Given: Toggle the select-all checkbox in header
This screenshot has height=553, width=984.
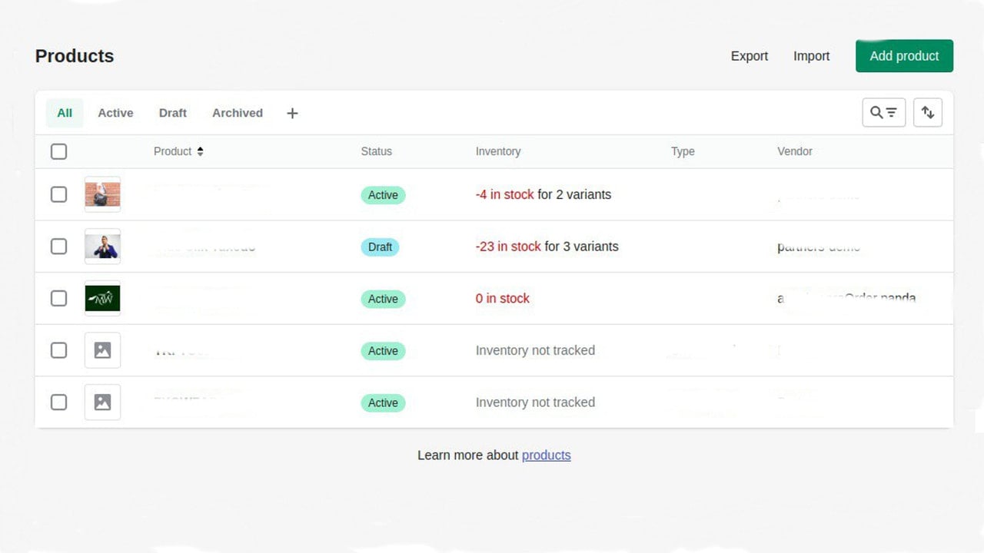Looking at the screenshot, I should click(x=58, y=151).
